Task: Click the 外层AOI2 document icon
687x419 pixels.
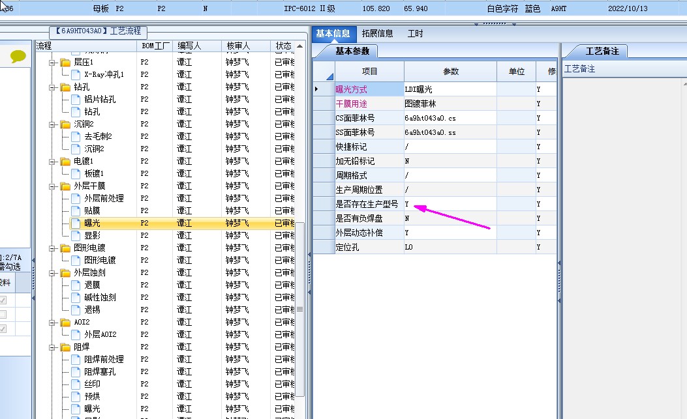Action: point(76,335)
